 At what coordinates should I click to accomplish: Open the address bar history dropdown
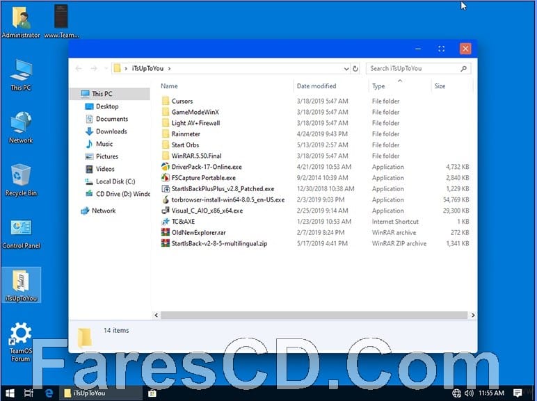pyautogui.click(x=346, y=69)
